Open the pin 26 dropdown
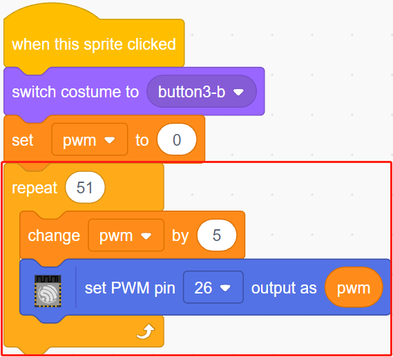Screen dimensions: 393x357 tap(213, 287)
